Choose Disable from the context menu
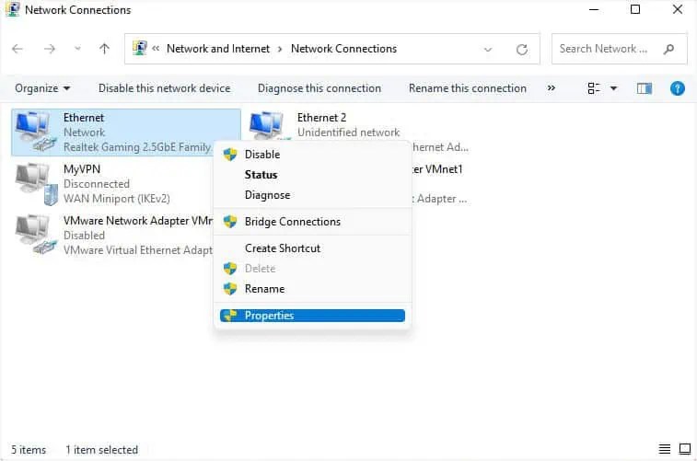Image resolution: width=697 pixels, height=461 pixels. point(312,155)
